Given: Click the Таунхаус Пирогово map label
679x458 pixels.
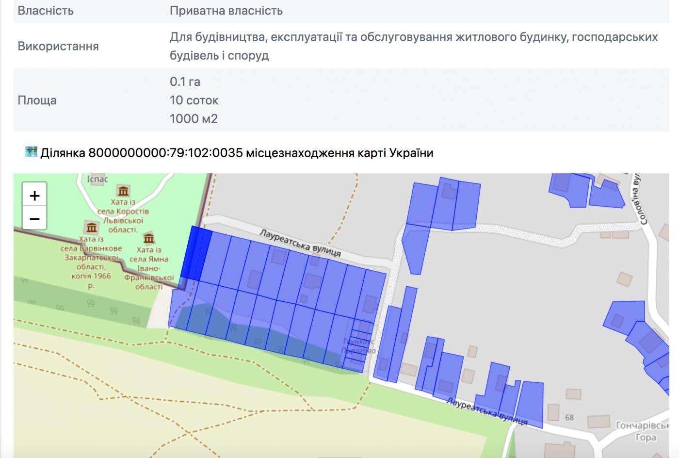Looking at the screenshot, I should [358, 346].
